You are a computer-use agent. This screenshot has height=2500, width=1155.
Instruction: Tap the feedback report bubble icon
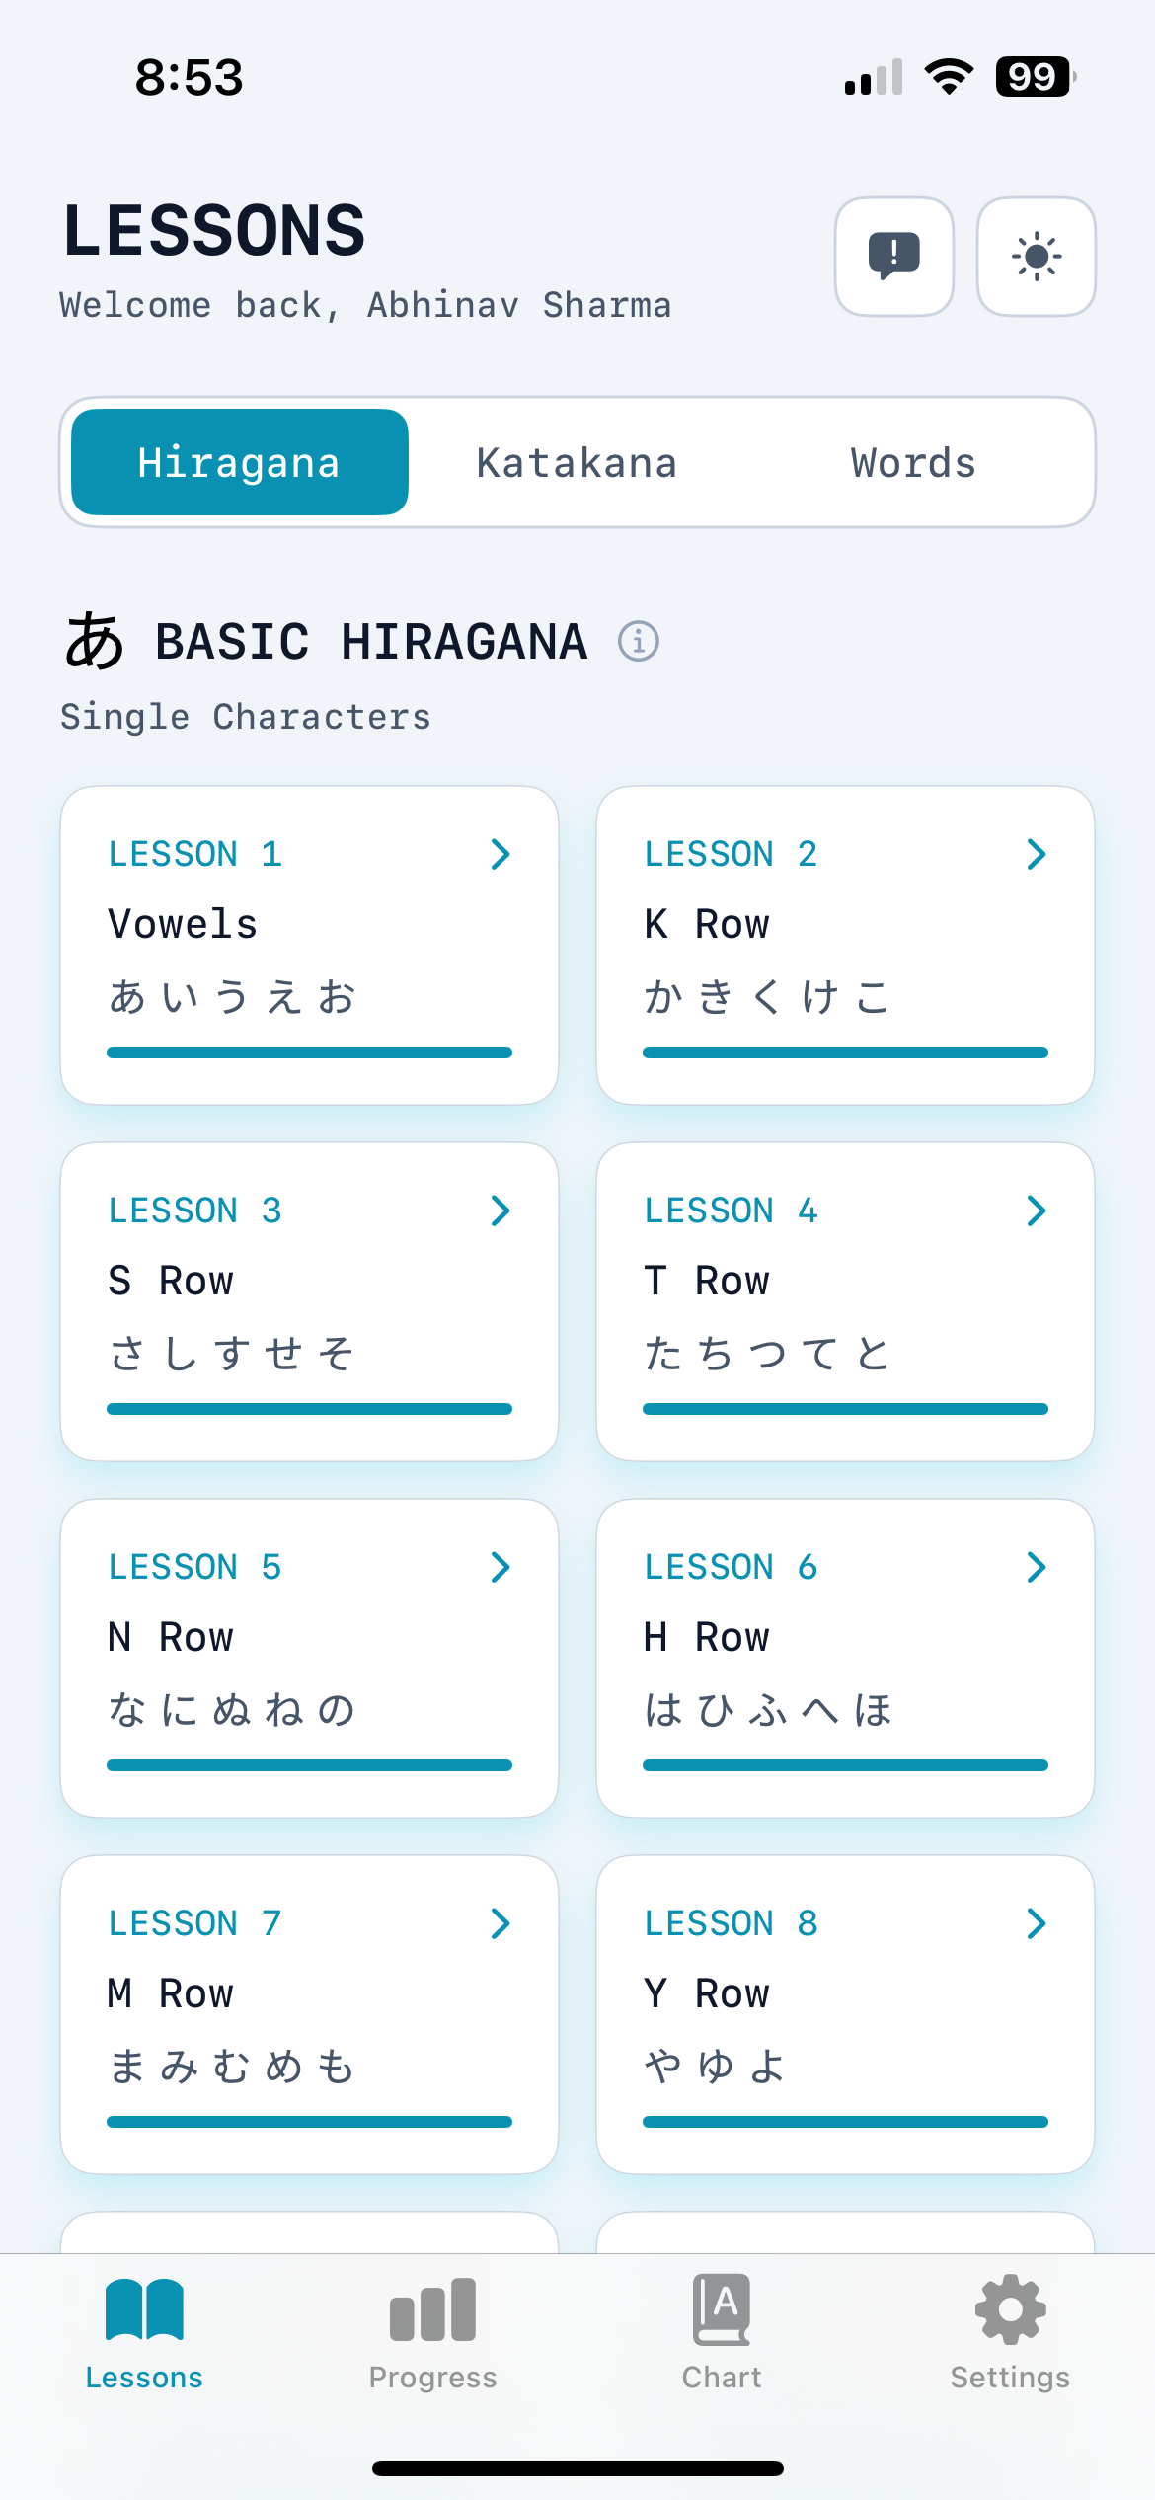pos(893,257)
